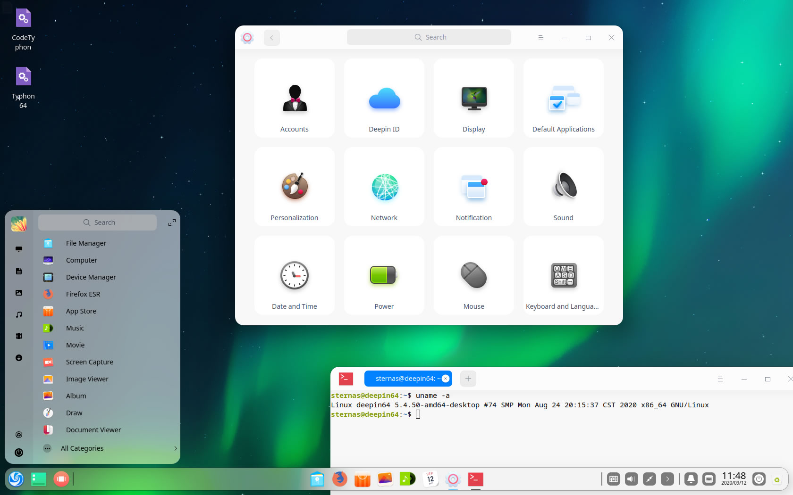The image size is (793, 495).
Task: Open App Store from the dock
Action: 363,479
